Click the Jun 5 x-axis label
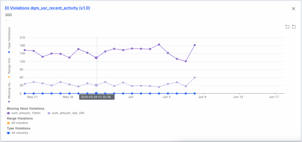This screenshot has width=302, height=142. [167, 97]
